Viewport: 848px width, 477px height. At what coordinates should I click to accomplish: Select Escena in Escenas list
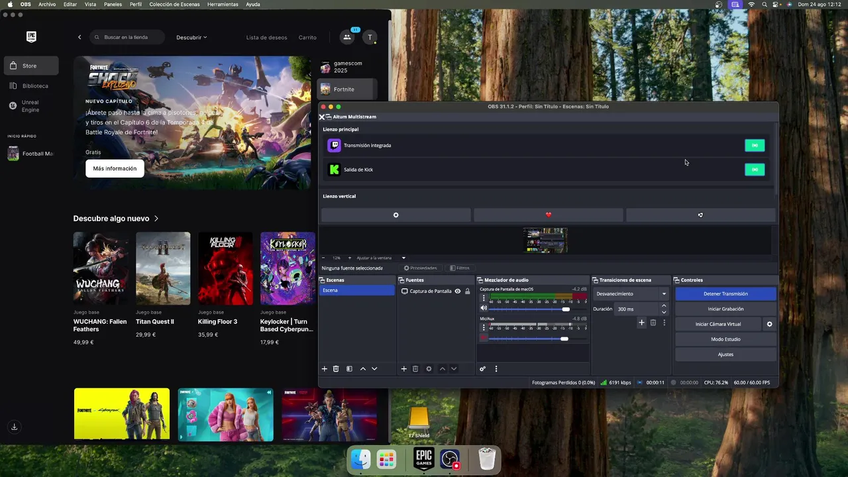click(x=357, y=290)
